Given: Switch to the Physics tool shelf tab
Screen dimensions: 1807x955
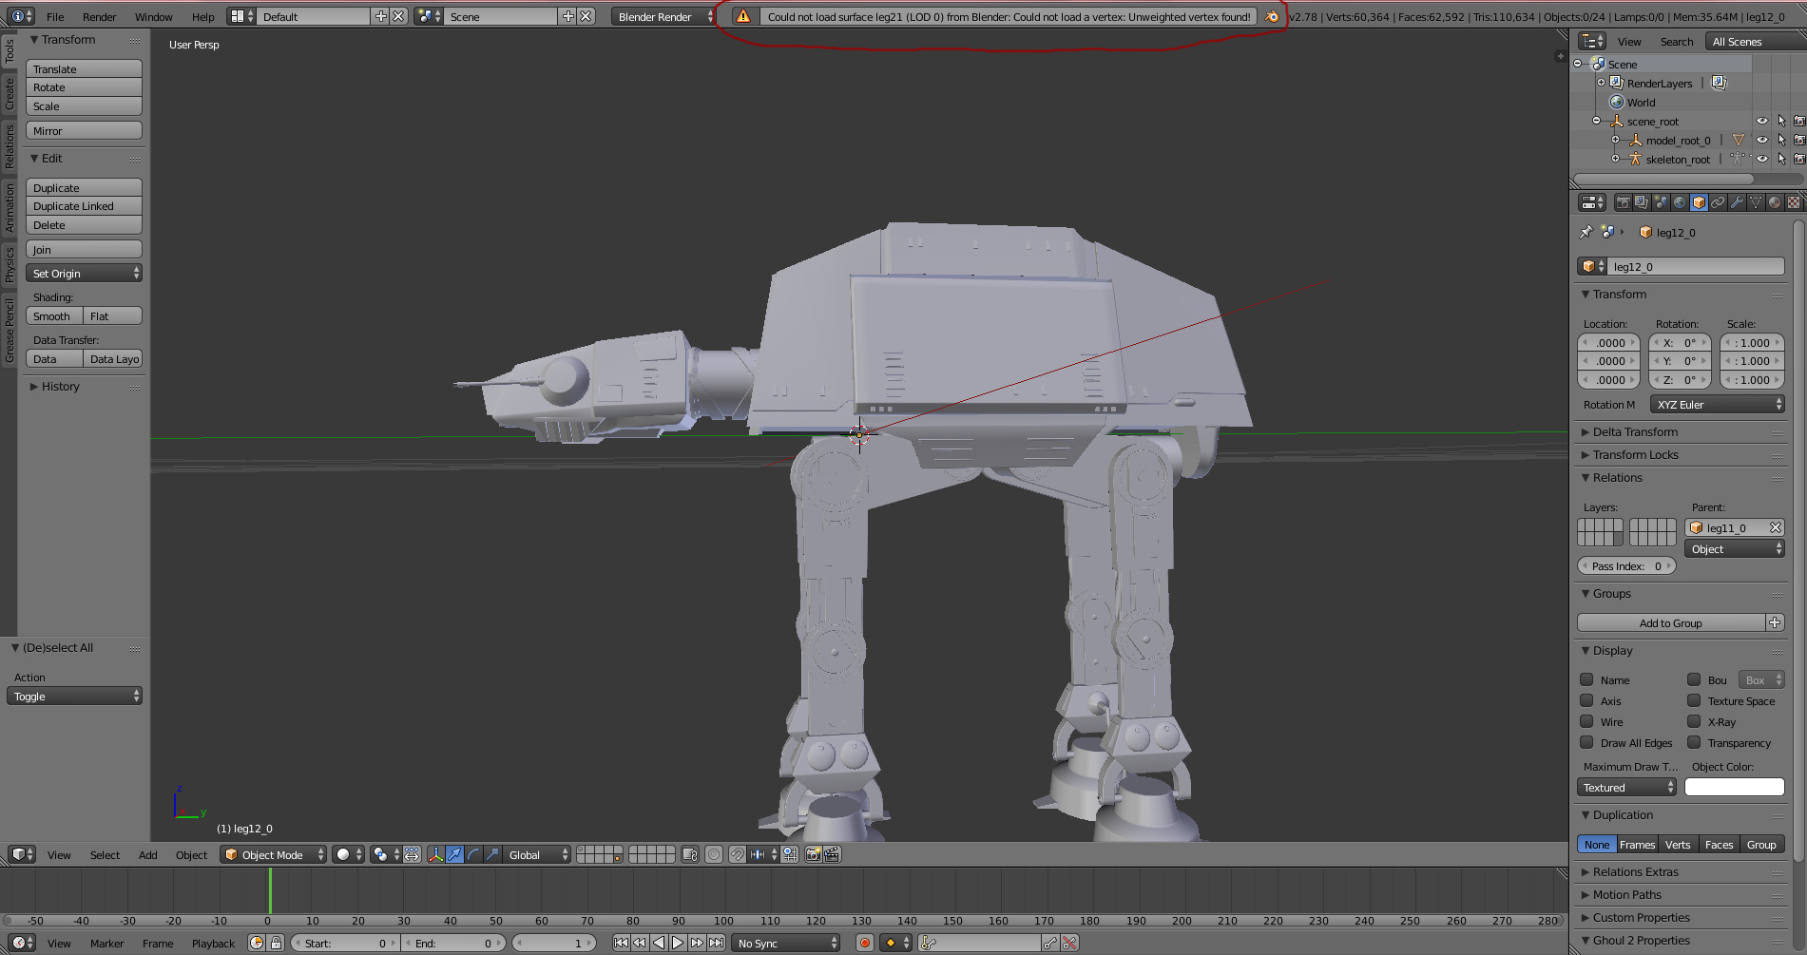Looking at the screenshot, I should coord(9,263).
